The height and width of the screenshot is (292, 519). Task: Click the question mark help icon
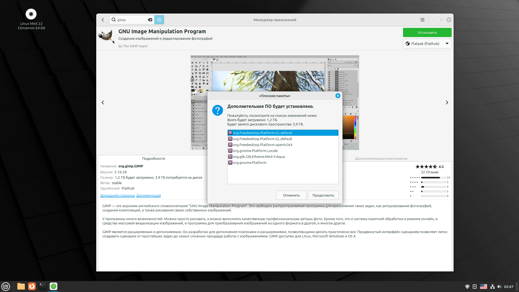tap(217, 110)
